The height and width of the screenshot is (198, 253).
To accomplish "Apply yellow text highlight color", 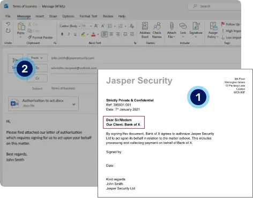I will [x=83, y=34].
